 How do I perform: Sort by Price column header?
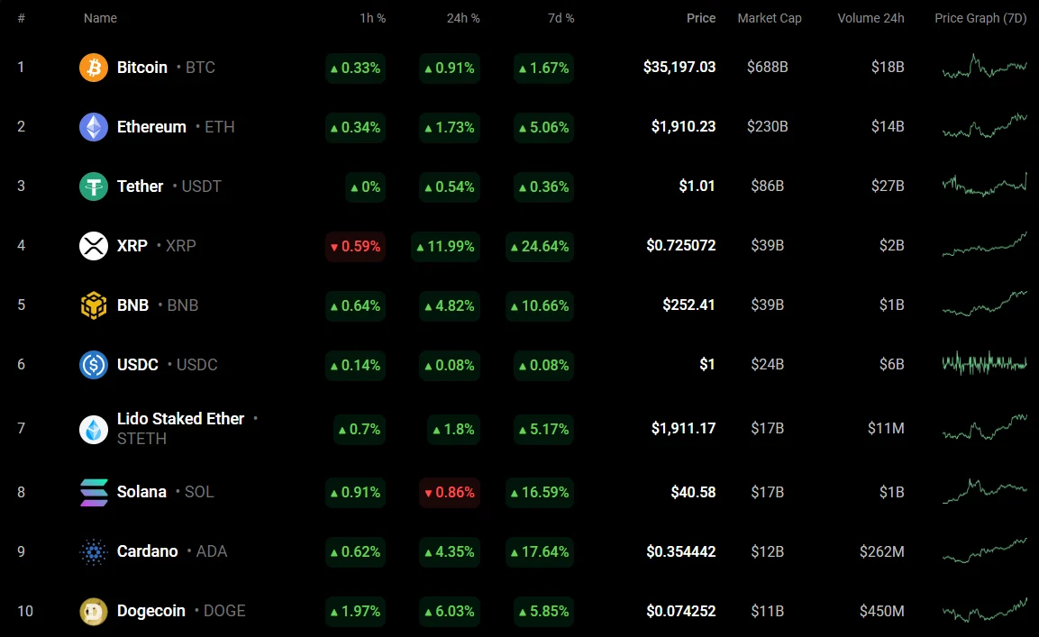point(701,18)
